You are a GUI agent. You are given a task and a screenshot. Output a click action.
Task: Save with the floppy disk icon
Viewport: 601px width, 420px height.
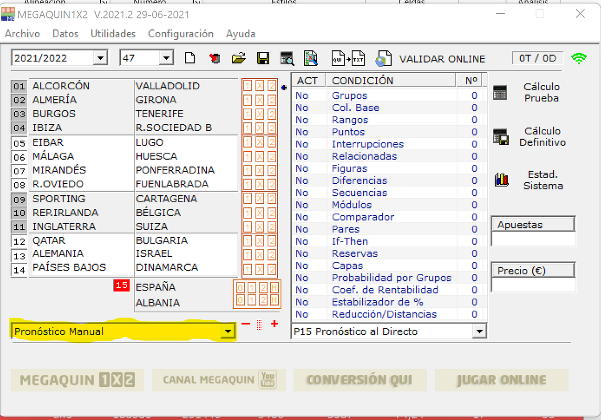click(x=263, y=59)
